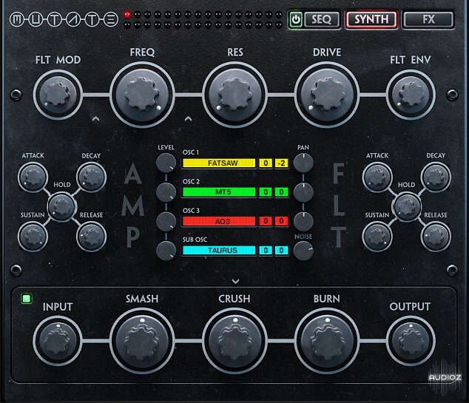Click the CRUSH knob
This screenshot has width=469, height=403.
(234, 341)
